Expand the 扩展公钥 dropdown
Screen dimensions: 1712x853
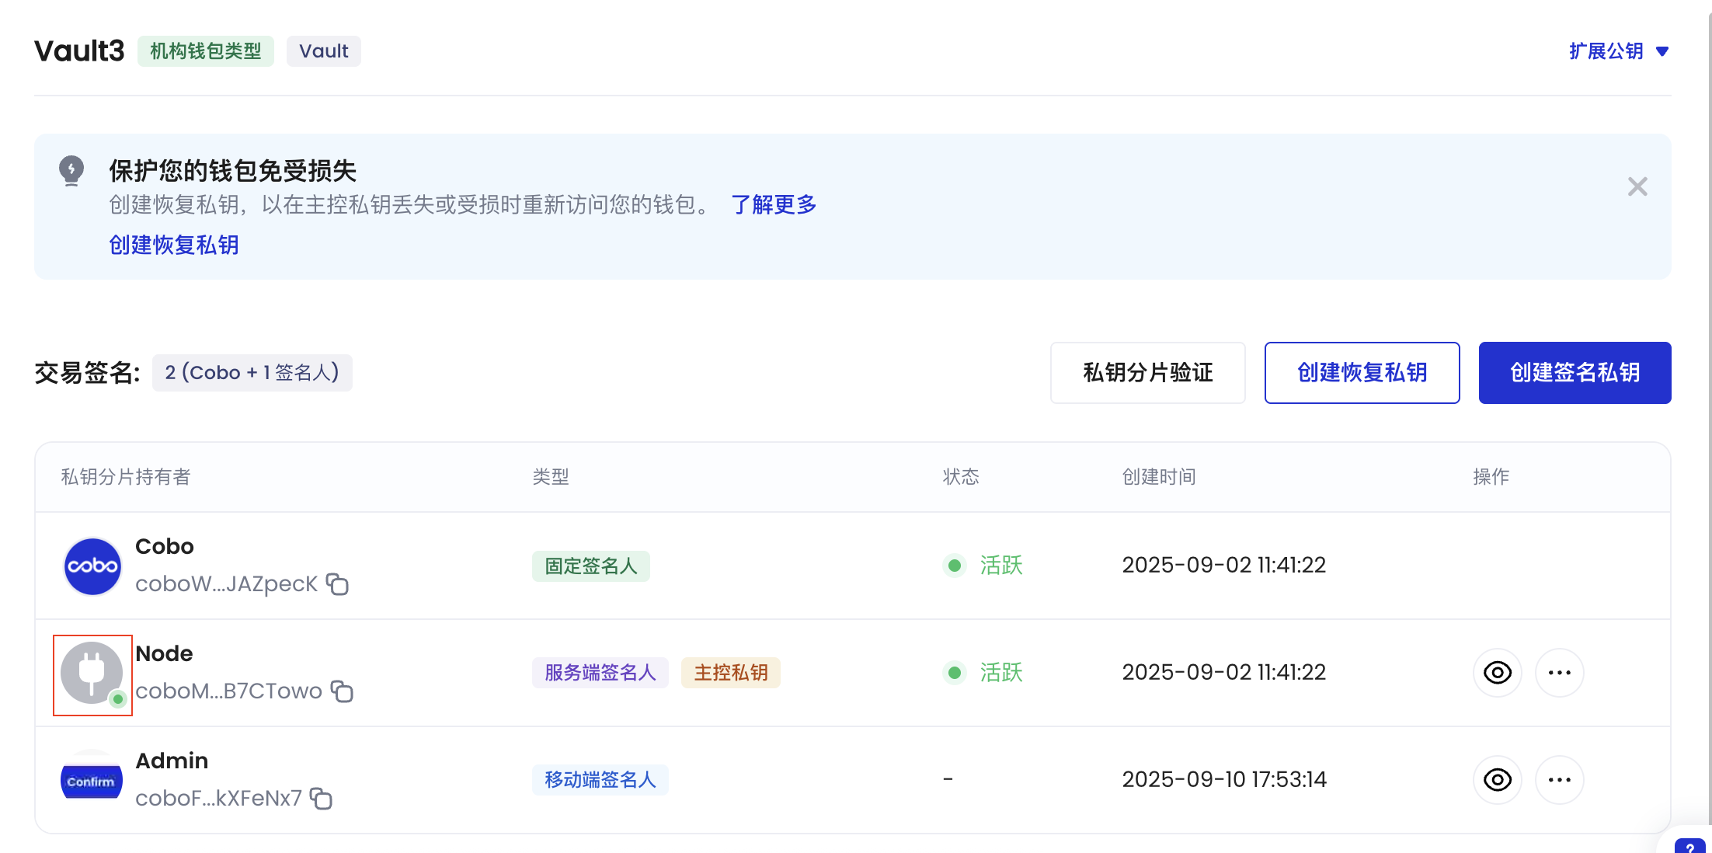pyautogui.click(x=1619, y=50)
